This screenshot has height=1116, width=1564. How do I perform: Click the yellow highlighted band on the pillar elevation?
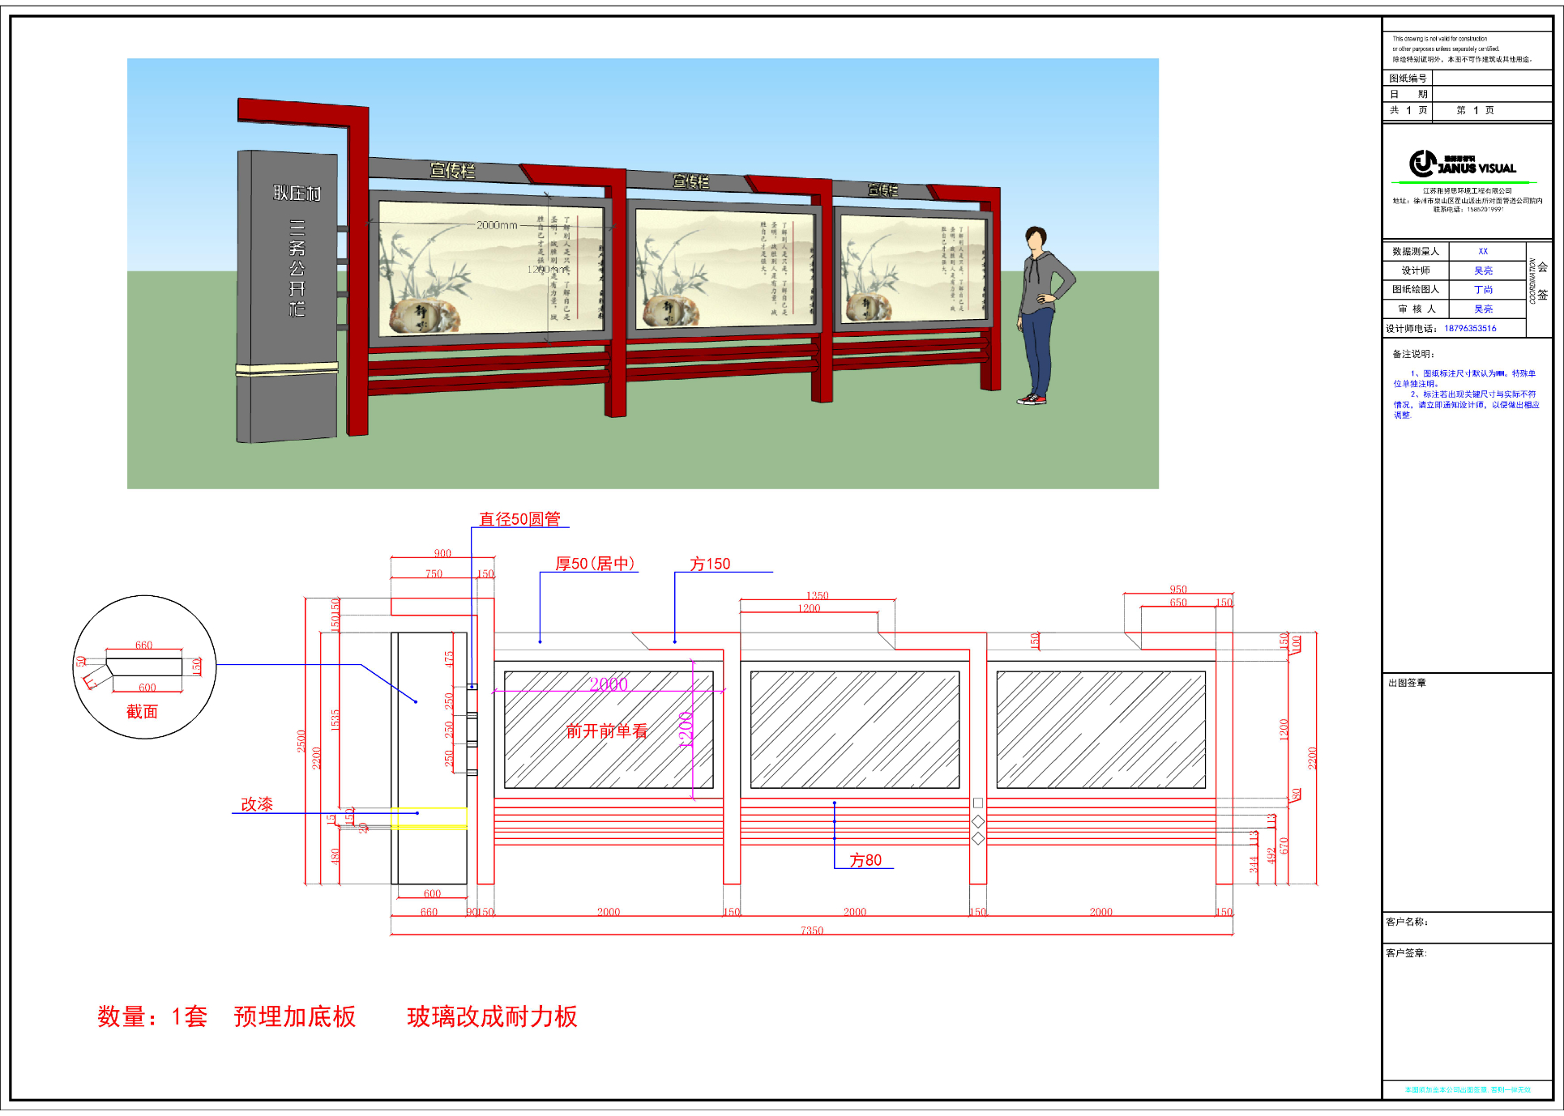pyautogui.click(x=429, y=818)
